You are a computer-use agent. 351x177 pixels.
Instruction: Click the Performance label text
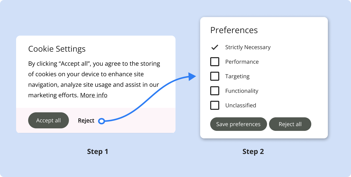pos(242,62)
